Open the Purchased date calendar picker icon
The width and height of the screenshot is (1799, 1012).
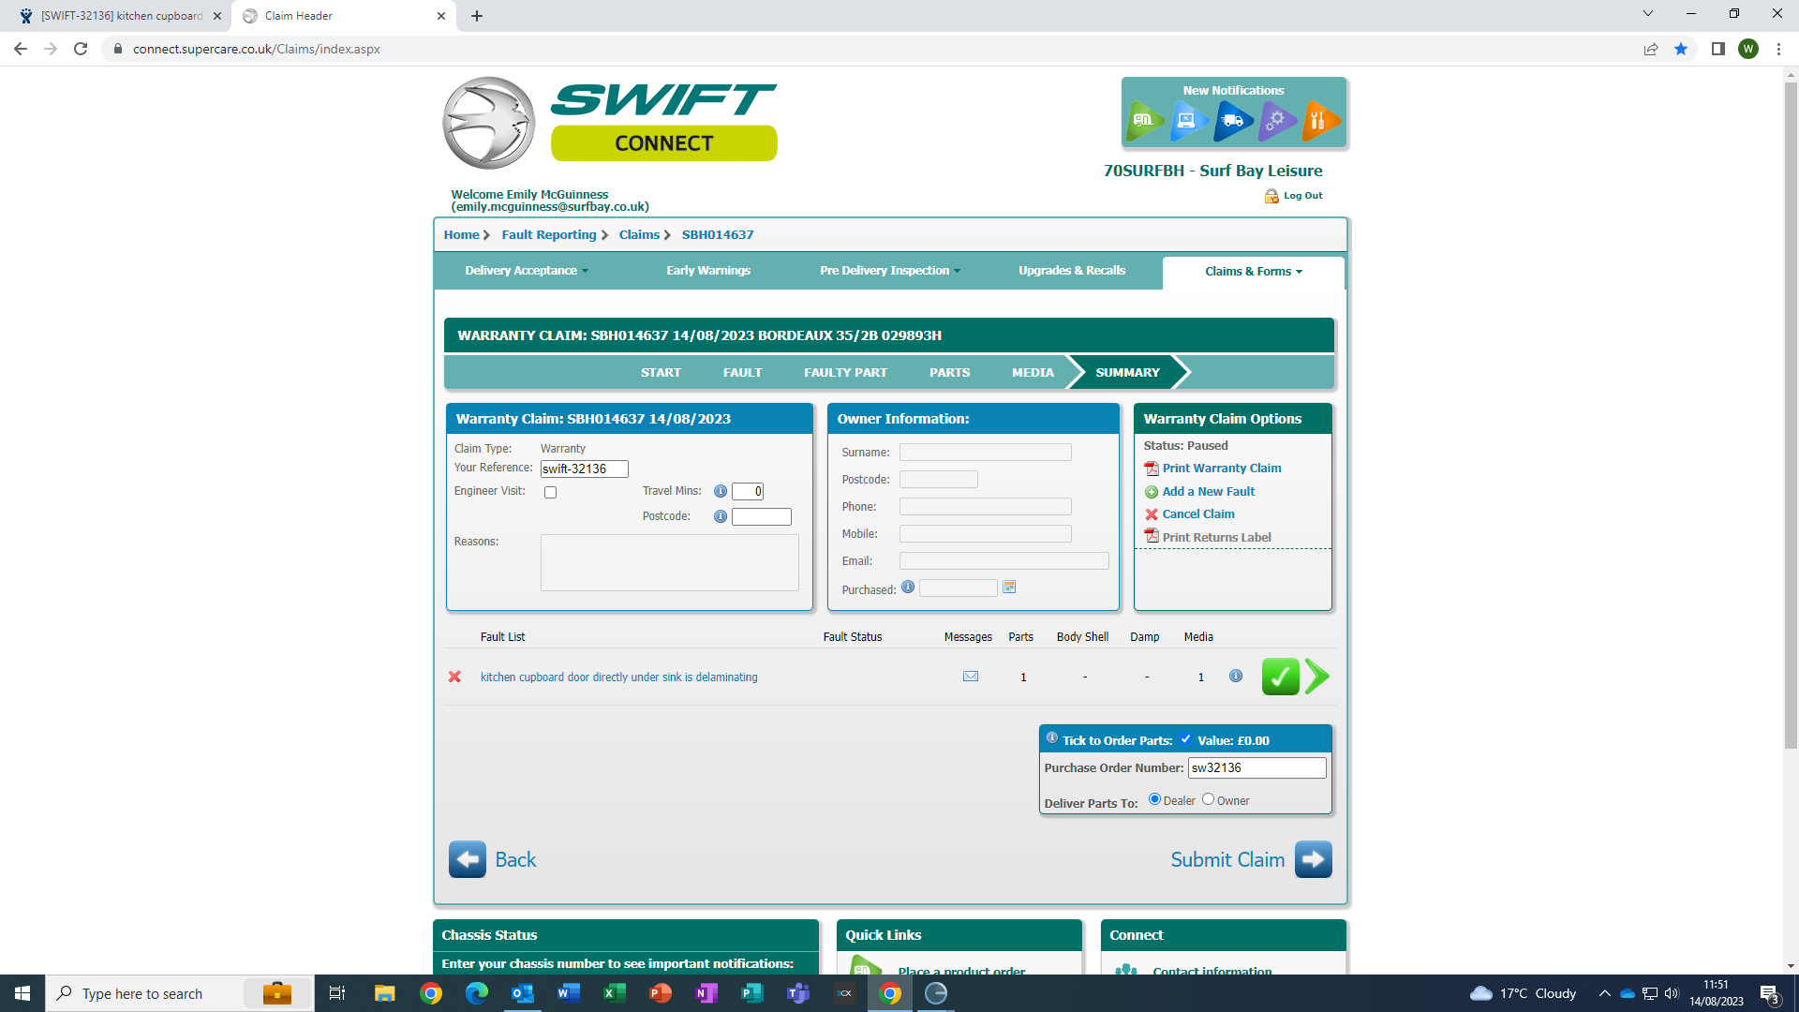click(x=1009, y=588)
